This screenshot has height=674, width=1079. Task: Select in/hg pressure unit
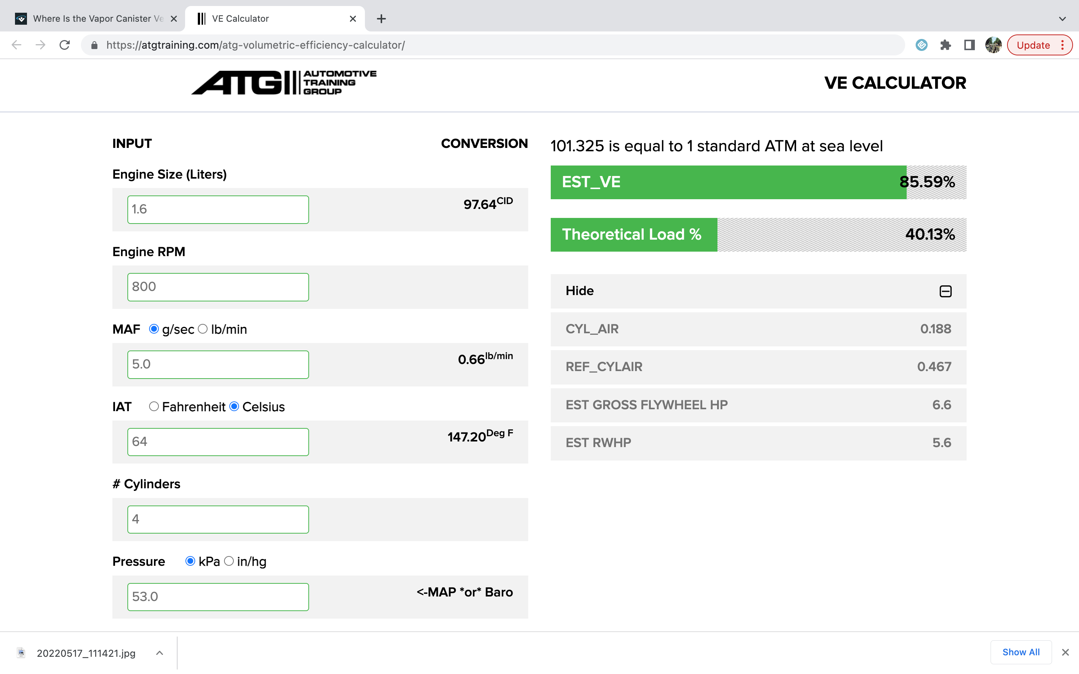click(x=229, y=561)
